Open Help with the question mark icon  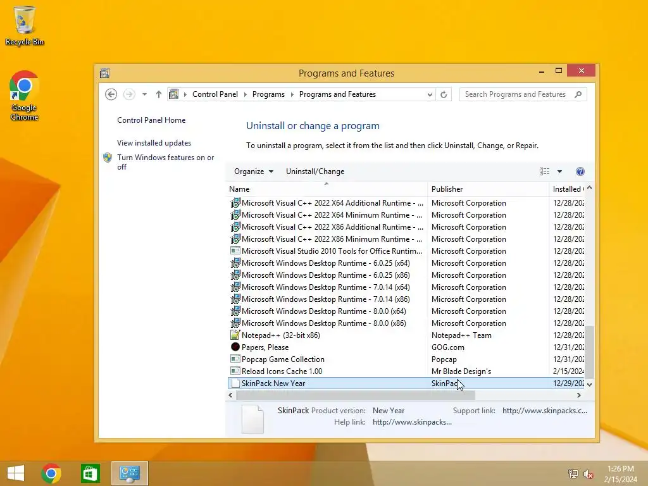tap(580, 171)
